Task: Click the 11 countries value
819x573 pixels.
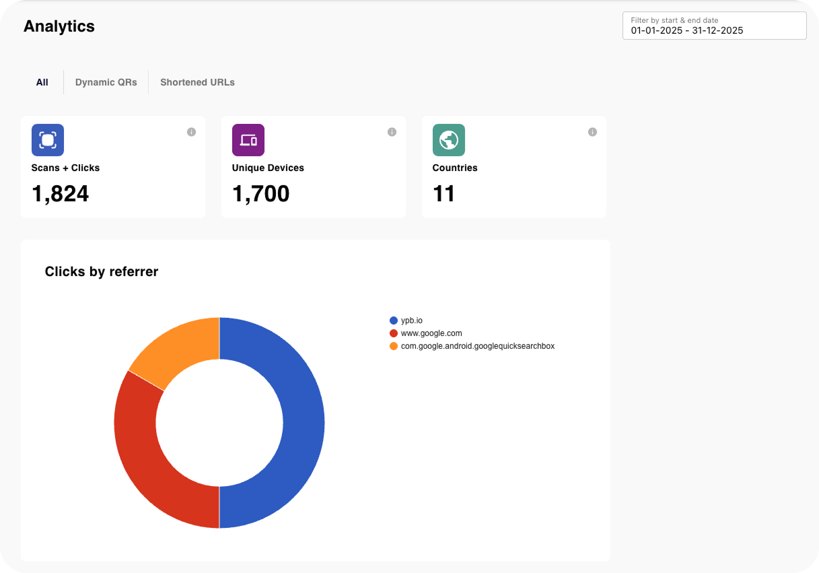Action: click(444, 194)
